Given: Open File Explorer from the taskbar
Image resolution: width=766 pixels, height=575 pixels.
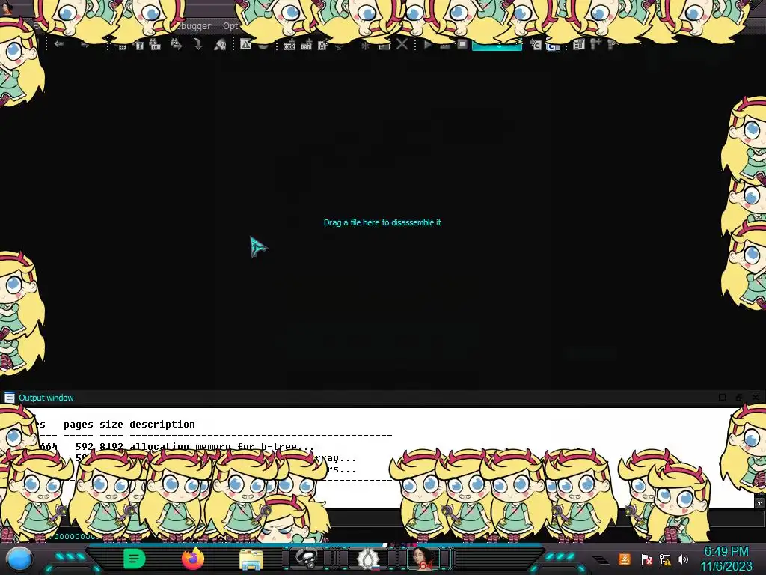Looking at the screenshot, I should 251,559.
